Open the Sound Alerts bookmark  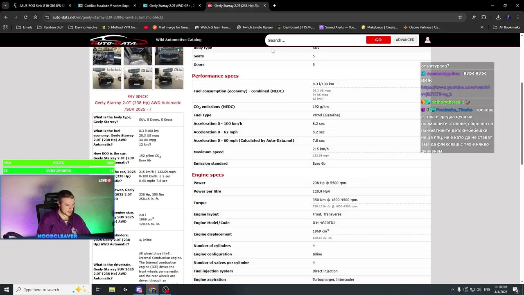(x=338, y=27)
